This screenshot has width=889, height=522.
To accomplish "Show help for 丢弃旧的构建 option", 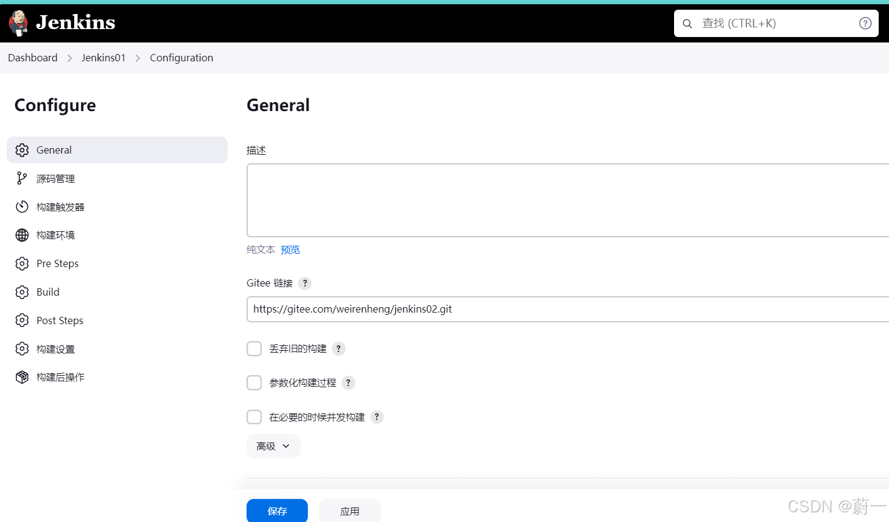I will point(339,348).
